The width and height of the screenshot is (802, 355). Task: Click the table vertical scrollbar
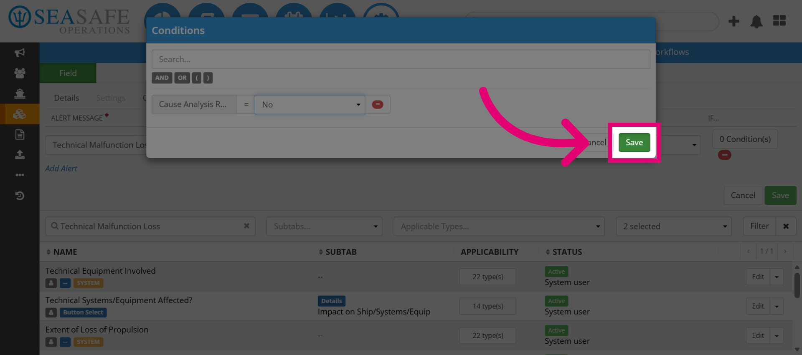click(x=797, y=285)
